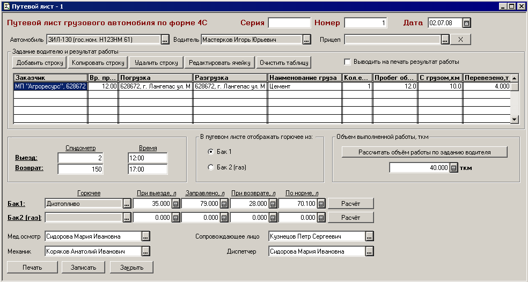Open the Водитель selection list

pyautogui.click(x=306, y=40)
